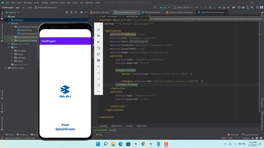The image size is (264, 148).
Task: Collapse the java folder arrow
Action: 9,23
